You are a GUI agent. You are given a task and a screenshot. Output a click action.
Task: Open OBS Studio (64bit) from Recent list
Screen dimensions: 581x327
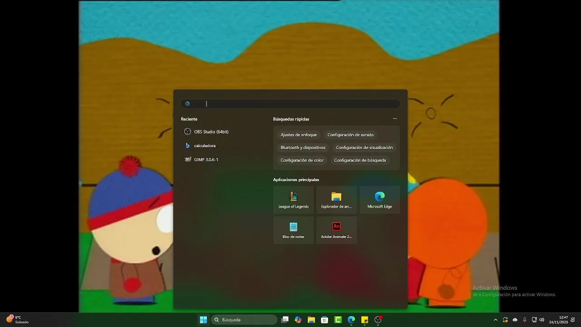[x=207, y=132]
